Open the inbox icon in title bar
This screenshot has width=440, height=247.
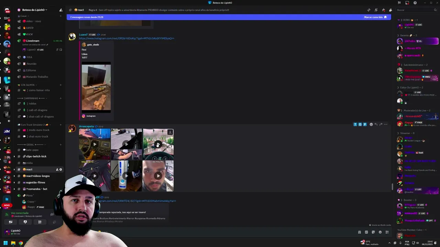click(407, 3)
